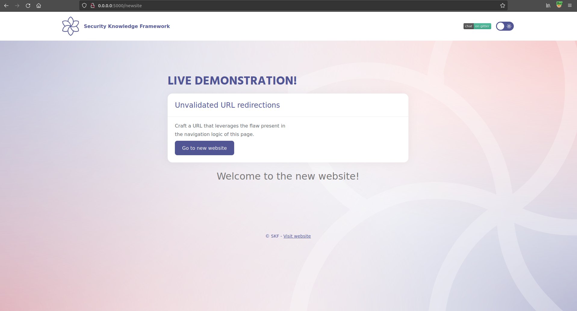Toggle the dark/light theme switch
This screenshot has width=577, height=311.
click(x=505, y=26)
